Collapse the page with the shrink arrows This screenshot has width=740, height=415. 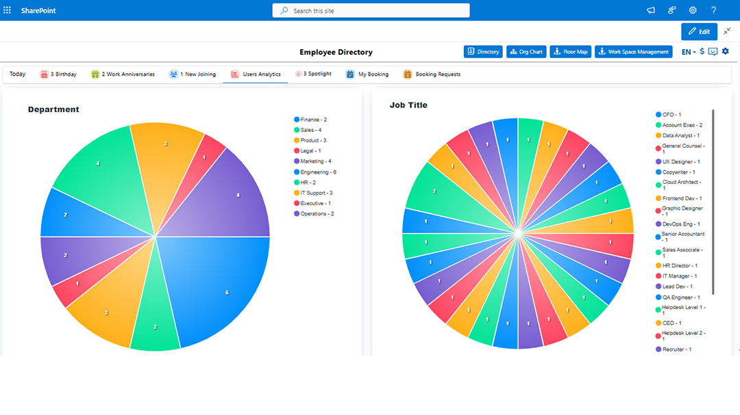click(726, 31)
